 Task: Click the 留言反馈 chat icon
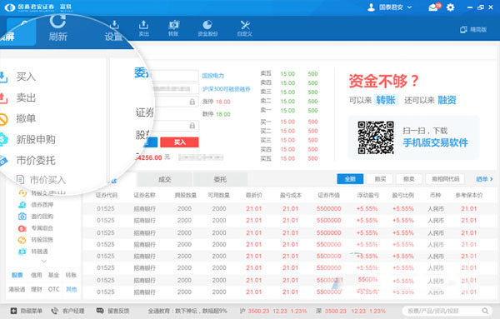(100, 311)
